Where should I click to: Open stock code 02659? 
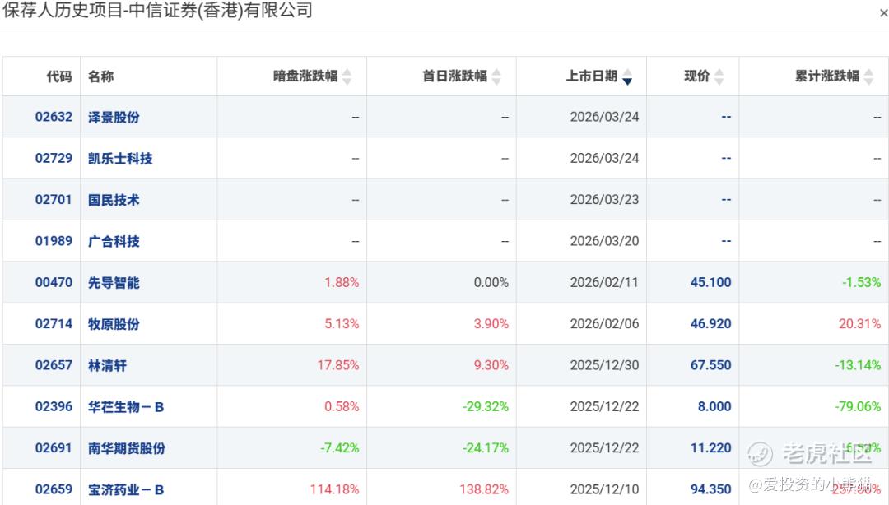click(x=54, y=489)
